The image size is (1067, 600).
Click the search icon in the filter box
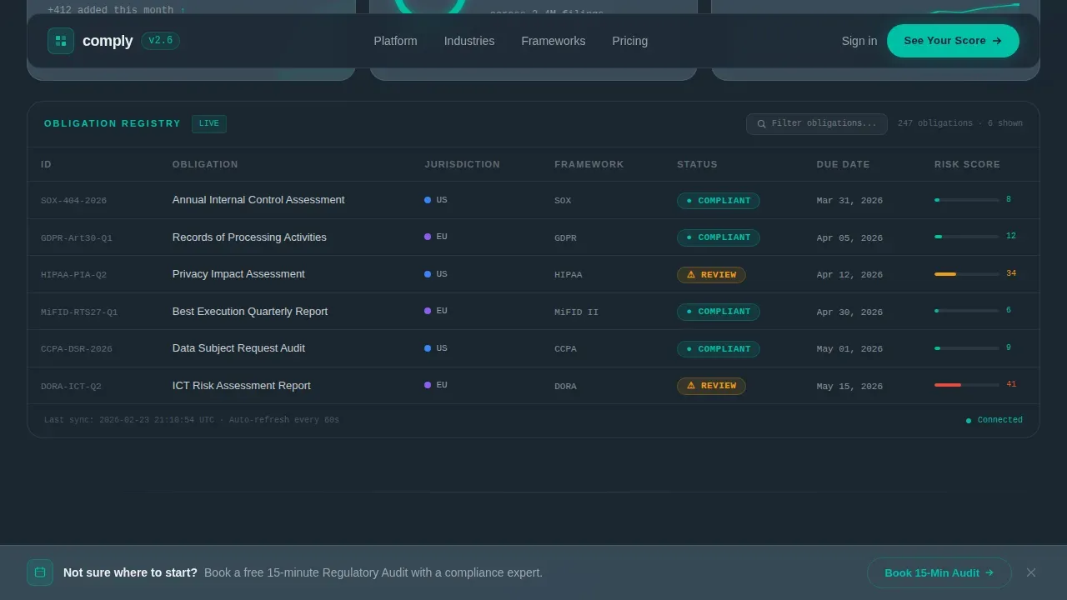point(761,124)
